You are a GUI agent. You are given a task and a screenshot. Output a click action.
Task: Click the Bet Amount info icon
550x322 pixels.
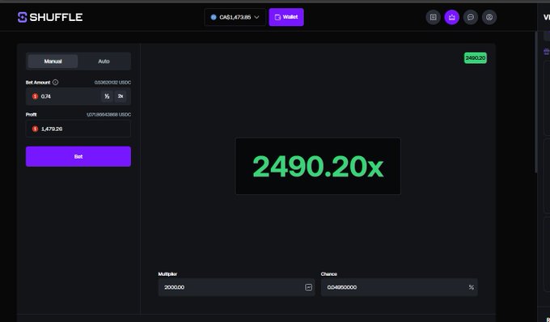pos(56,83)
